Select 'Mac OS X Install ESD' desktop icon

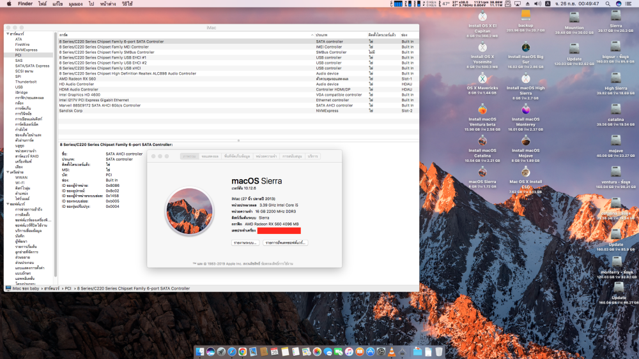tap(526, 180)
